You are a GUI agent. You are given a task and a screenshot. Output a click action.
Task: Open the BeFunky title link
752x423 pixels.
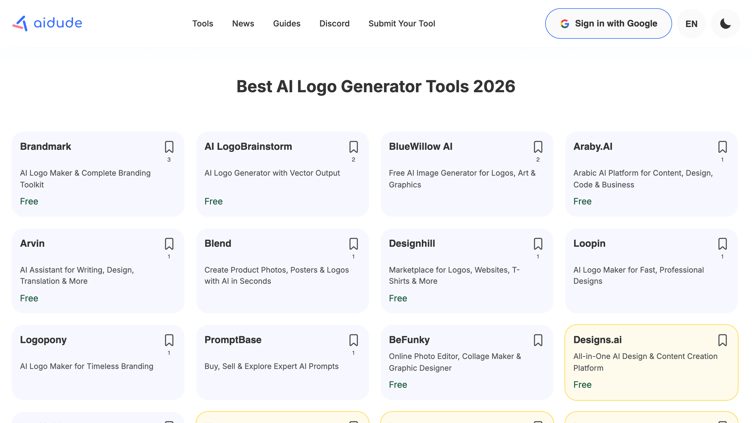click(409, 340)
